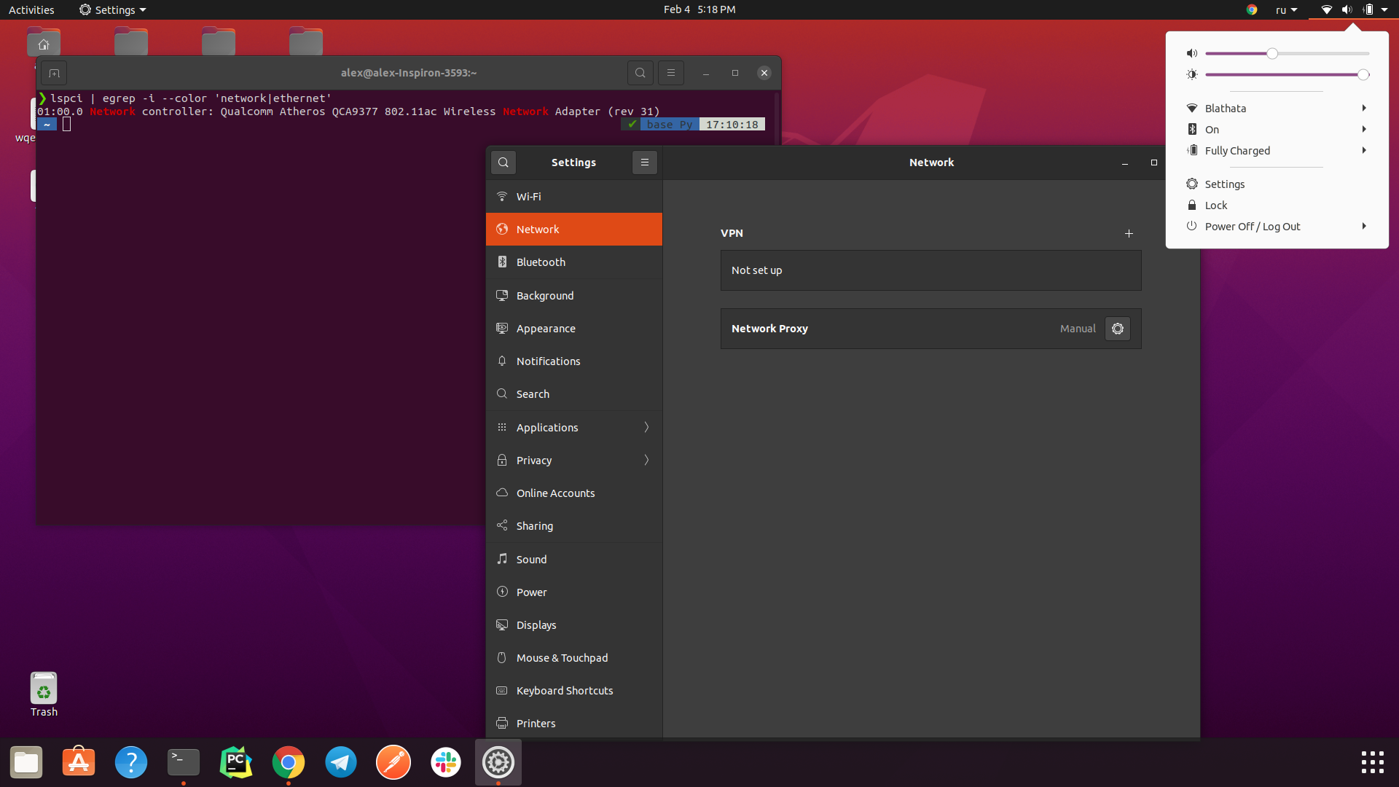Switch to Terminal in the dock
1399x787 pixels.
click(184, 762)
